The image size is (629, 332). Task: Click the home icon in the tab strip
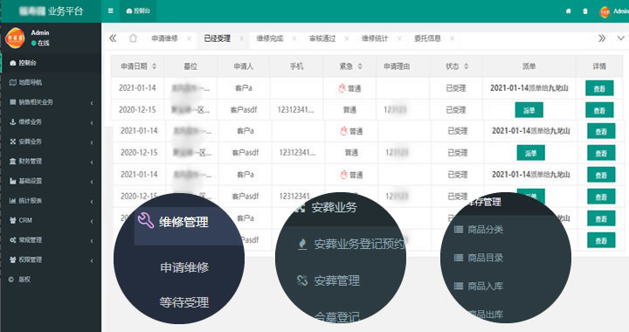[x=133, y=38]
